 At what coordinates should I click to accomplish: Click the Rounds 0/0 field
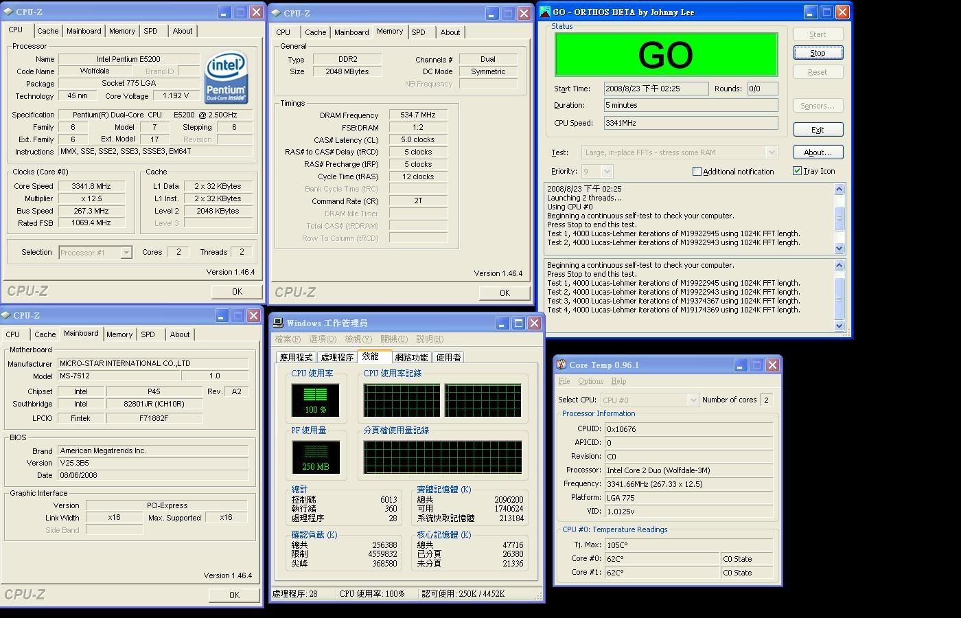click(762, 89)
